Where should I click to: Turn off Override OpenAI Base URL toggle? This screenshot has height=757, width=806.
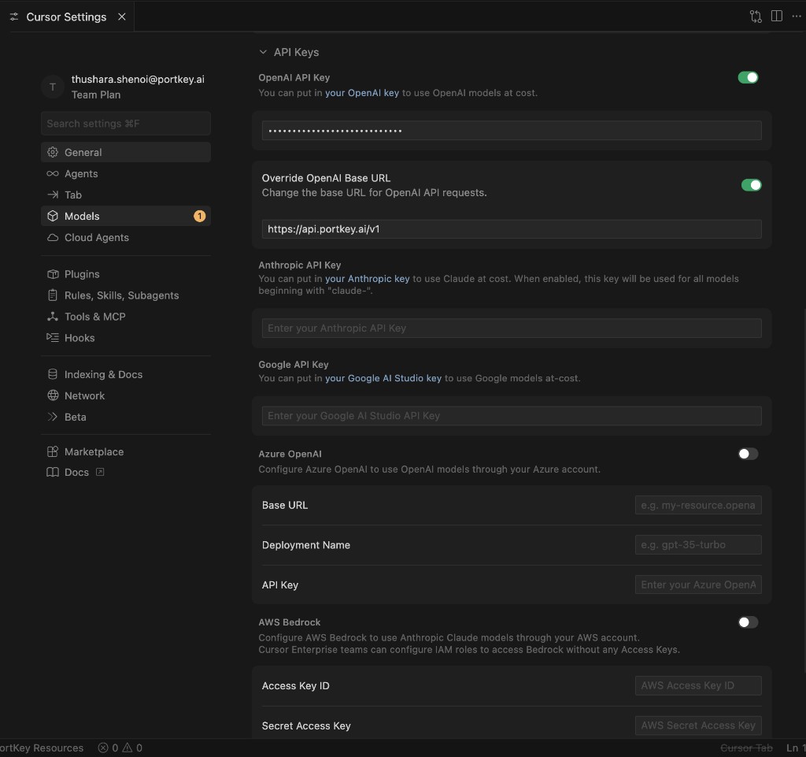(x=751, y=185)
